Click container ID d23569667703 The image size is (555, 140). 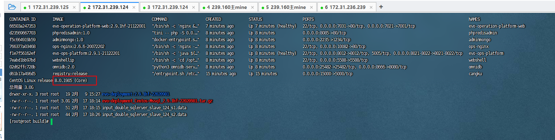(22, 33)
